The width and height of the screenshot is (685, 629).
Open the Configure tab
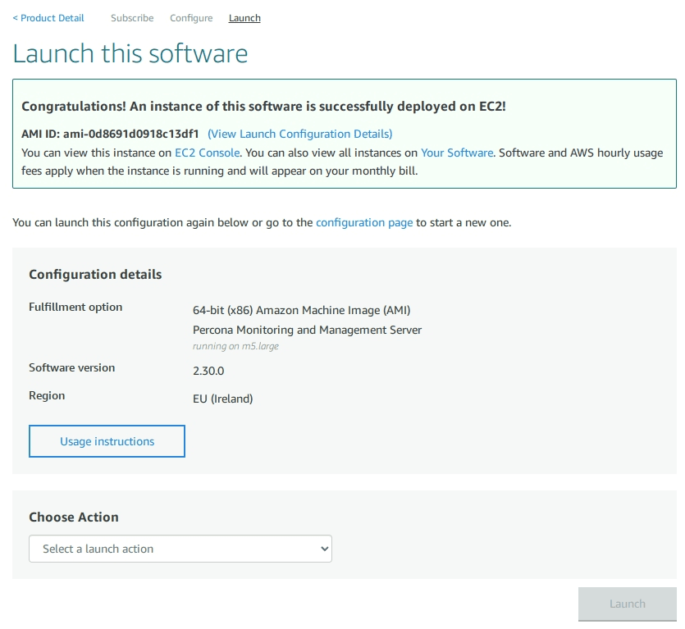click(191, 17)
